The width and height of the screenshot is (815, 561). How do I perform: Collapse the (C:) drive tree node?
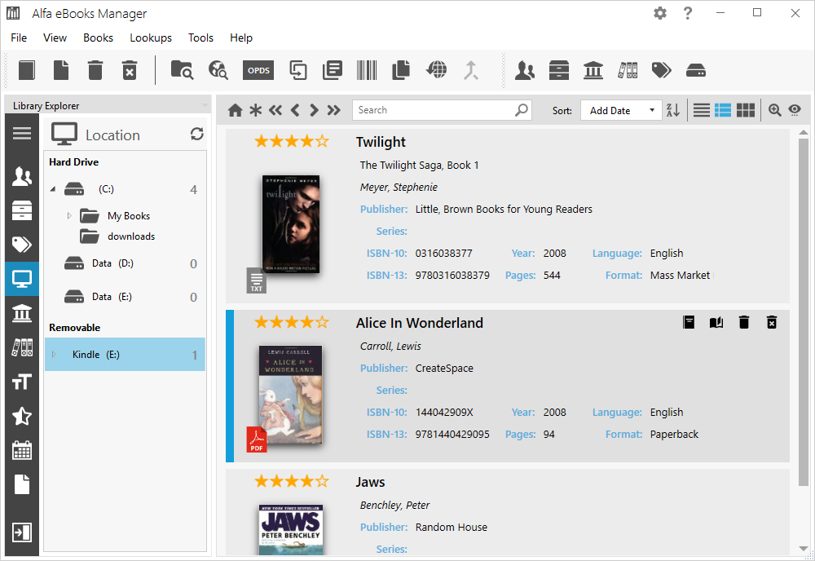(52, 189)
